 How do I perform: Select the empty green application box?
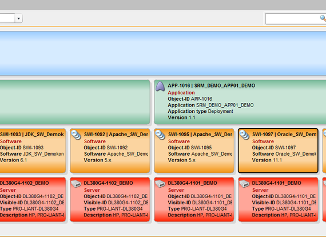pyautogui.click(x=75, y=102)
